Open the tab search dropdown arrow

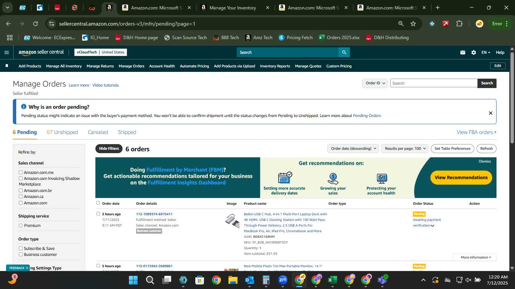(8, 8)
